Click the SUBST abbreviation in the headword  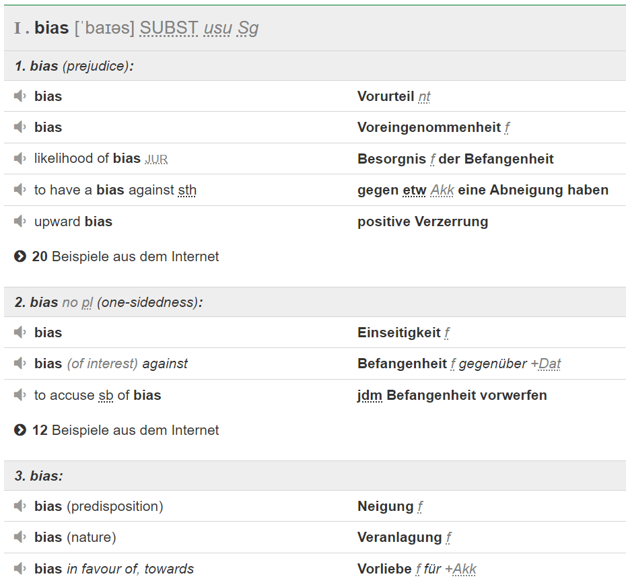[x=169, y=28]
